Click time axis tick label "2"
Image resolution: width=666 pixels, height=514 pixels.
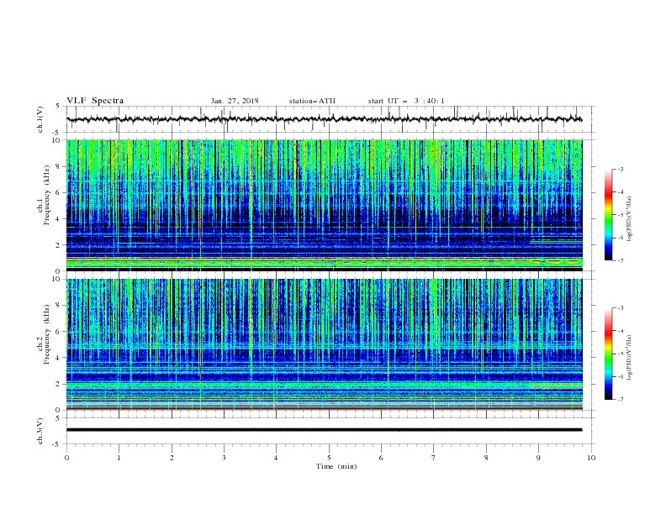pyautogui.click(x=172, y=458)
